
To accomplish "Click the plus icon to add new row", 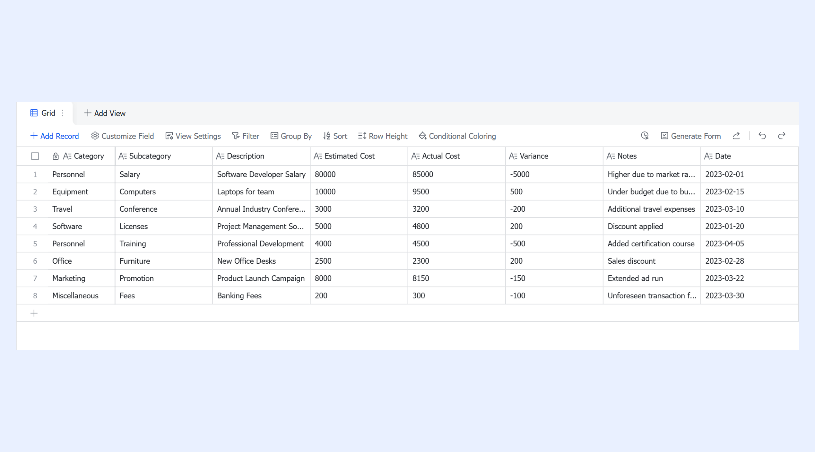I will tap(34, 313).
